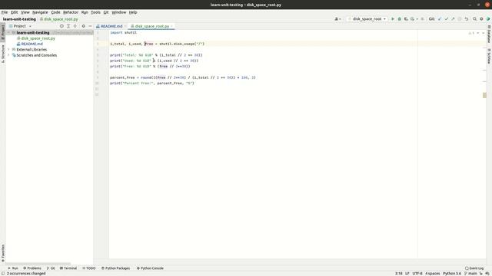
Task: Expand Scratches and Consoles node
Action: click(x=9, y=55)
